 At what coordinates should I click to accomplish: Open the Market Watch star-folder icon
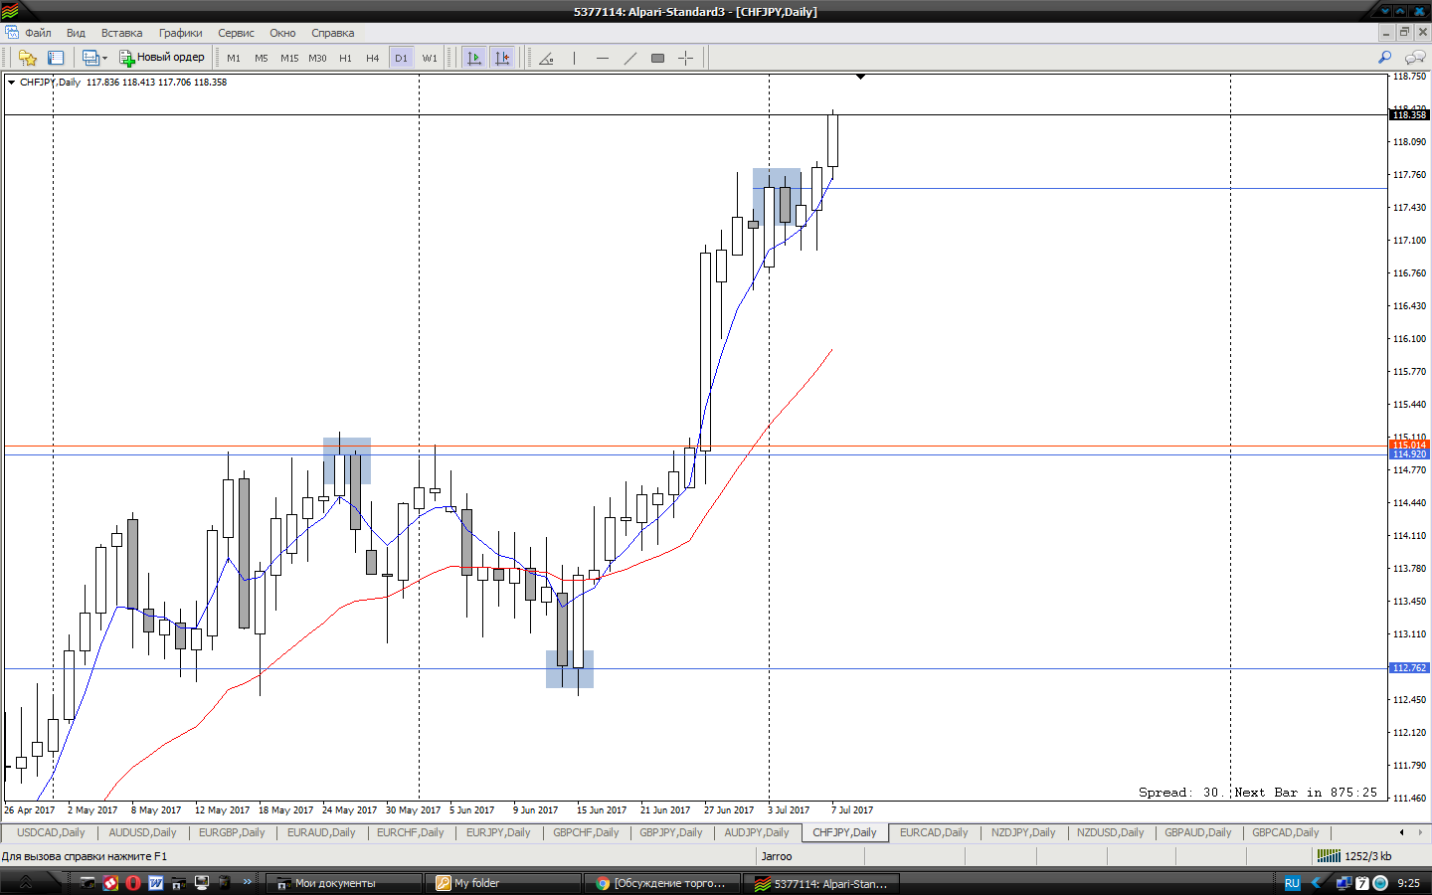click(27, 58)
